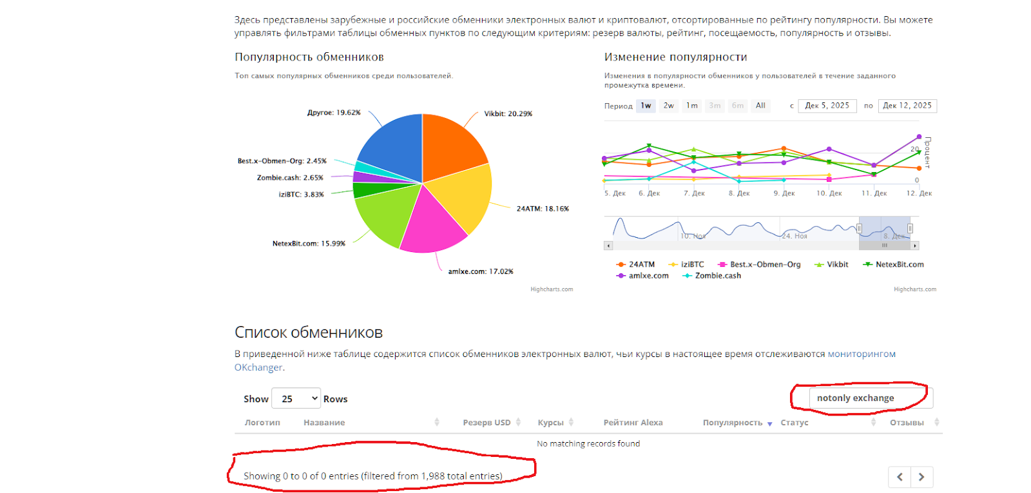
Task: Open the Highcharts.com credit under the pie chart
Action: [552, 289]
